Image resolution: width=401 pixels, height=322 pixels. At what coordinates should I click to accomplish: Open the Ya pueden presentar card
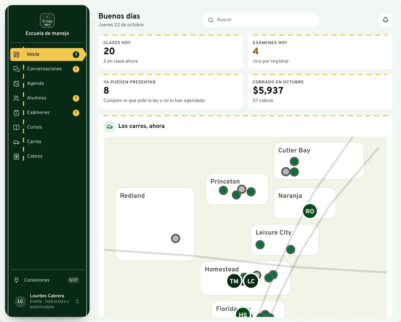pos(171,91)
